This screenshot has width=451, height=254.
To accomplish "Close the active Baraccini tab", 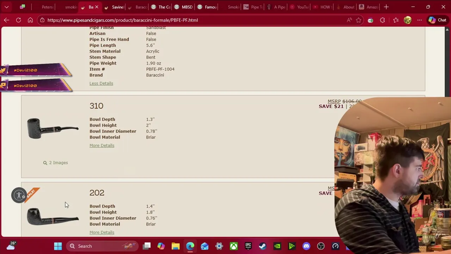I will [97, 7].
